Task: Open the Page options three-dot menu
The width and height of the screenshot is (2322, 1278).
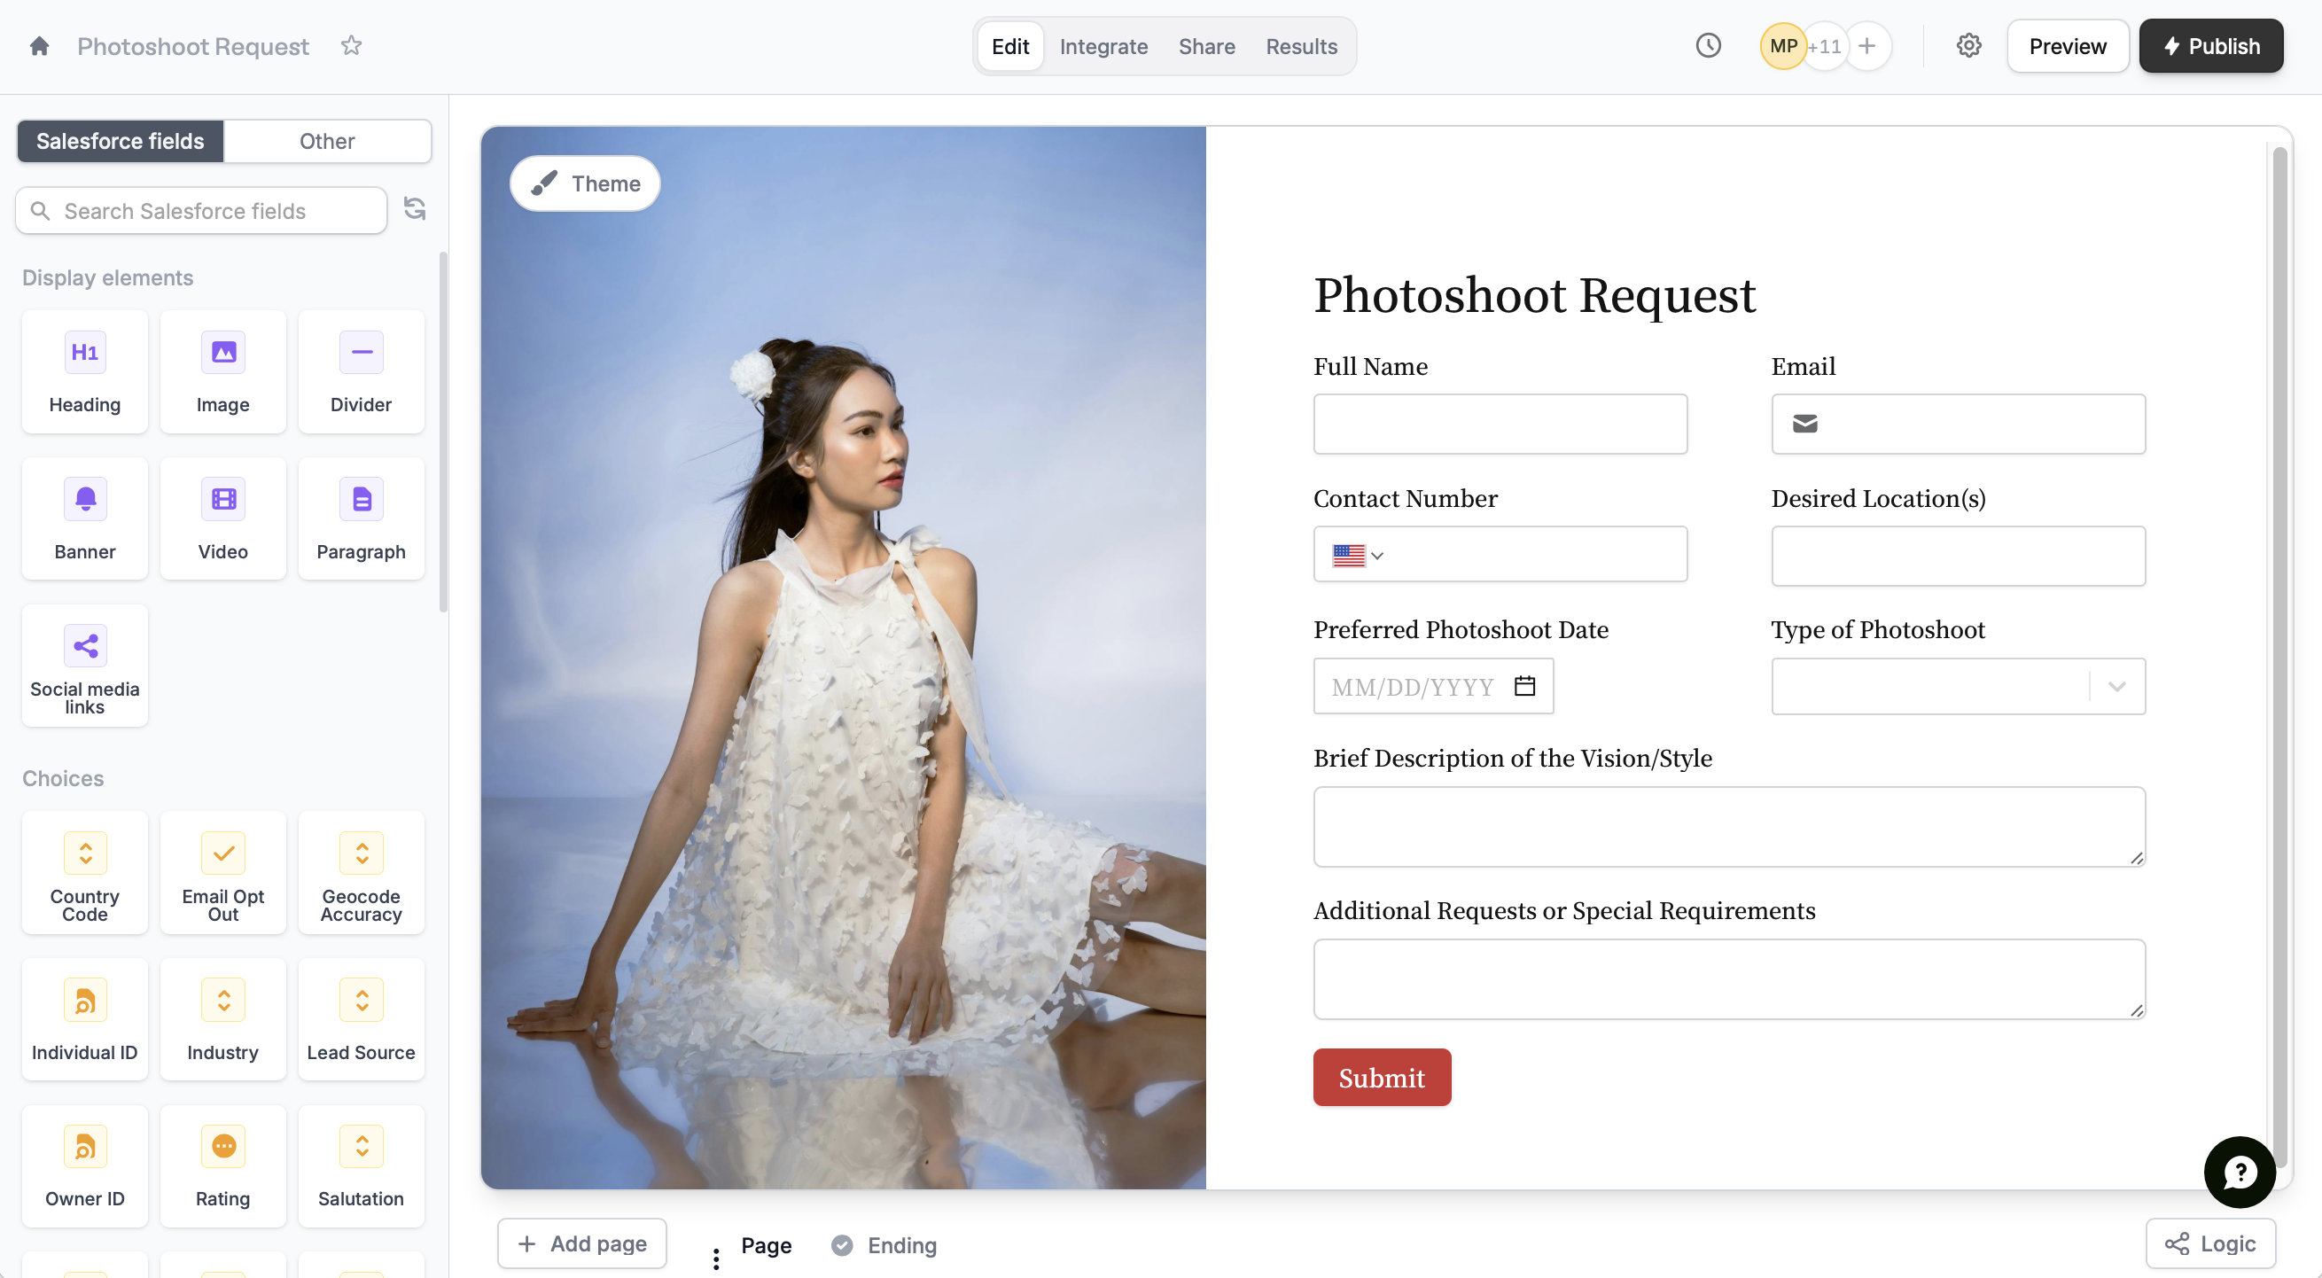Action: [716, 1259]
